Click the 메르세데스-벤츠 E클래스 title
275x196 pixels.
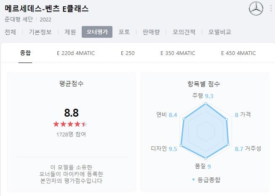click(44, 9)
